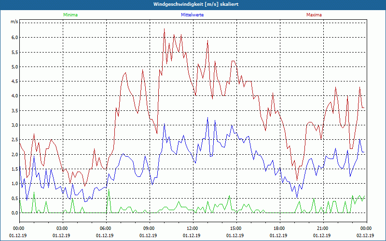This screenshot has width=386, height=241.
Task: Click the 0,5 y-axis value
Action: pos(15,198)
